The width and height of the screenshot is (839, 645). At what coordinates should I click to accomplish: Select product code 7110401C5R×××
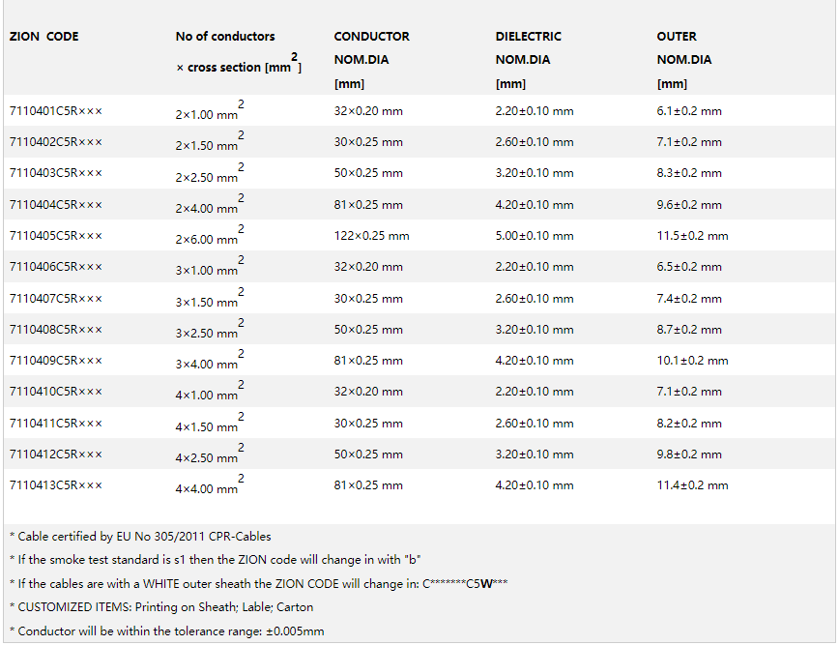point(55,111)
